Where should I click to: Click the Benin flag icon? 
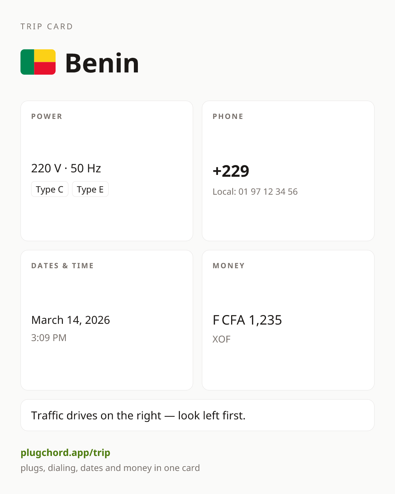38,62
